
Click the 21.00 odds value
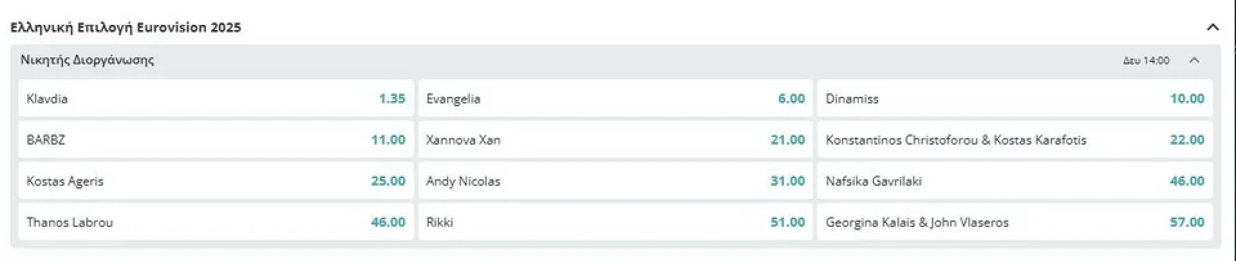(787, 139)
